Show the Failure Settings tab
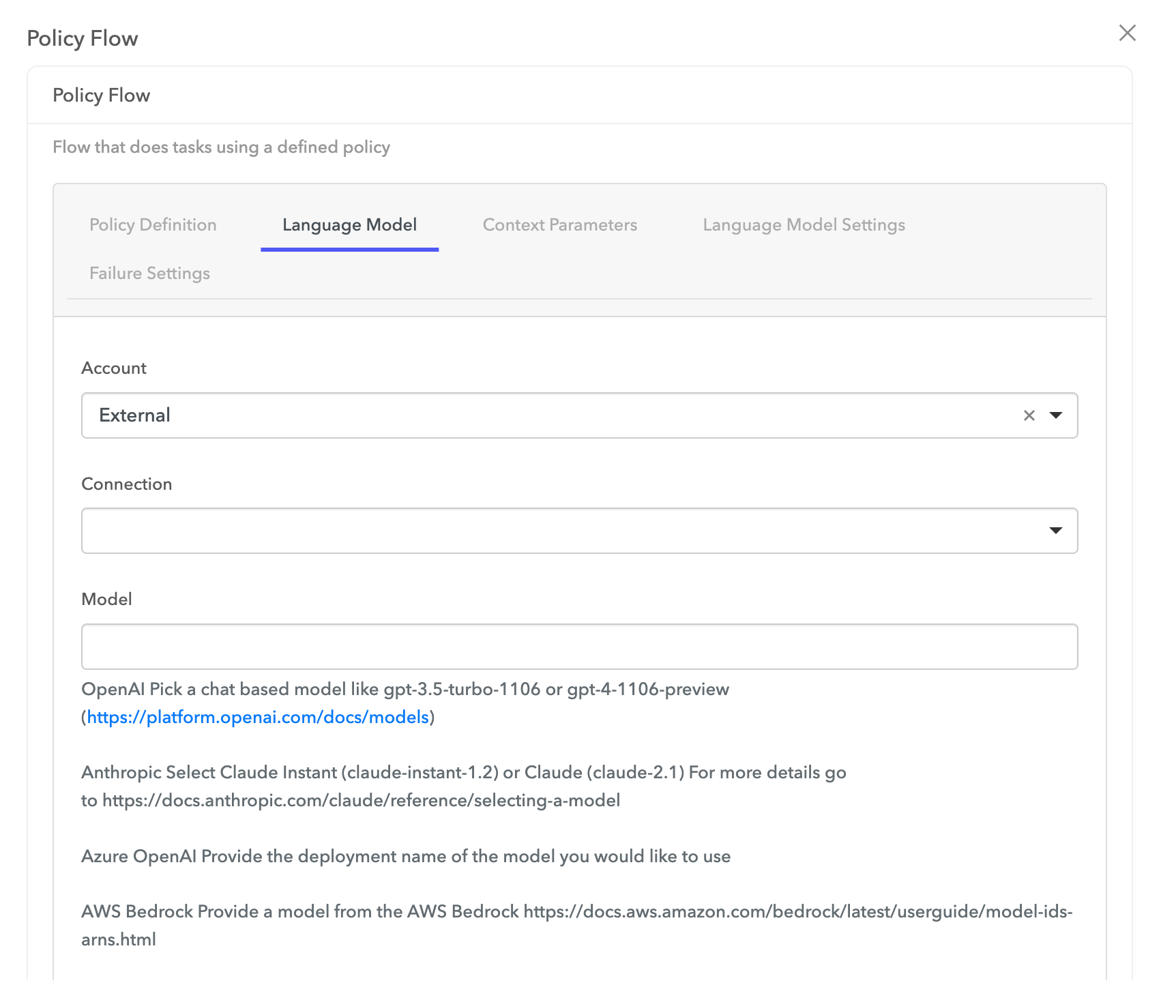This screenshot has height=1000, width=1161. (149, 274)
